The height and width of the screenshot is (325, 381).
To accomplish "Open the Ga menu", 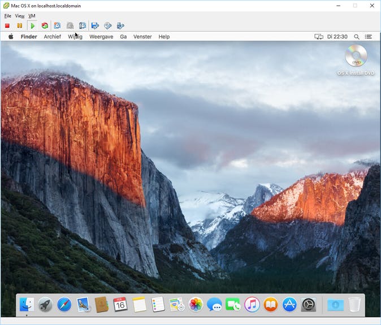I will (123, 37).
